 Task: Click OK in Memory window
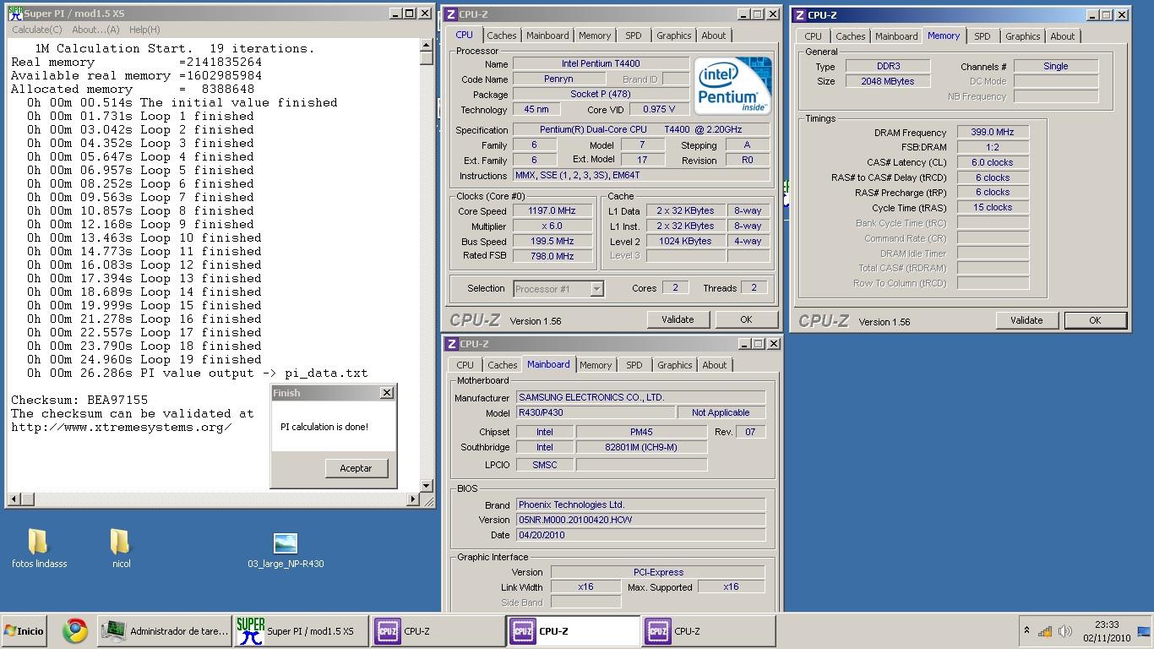pyautogui.click(x=1095, y=320)
